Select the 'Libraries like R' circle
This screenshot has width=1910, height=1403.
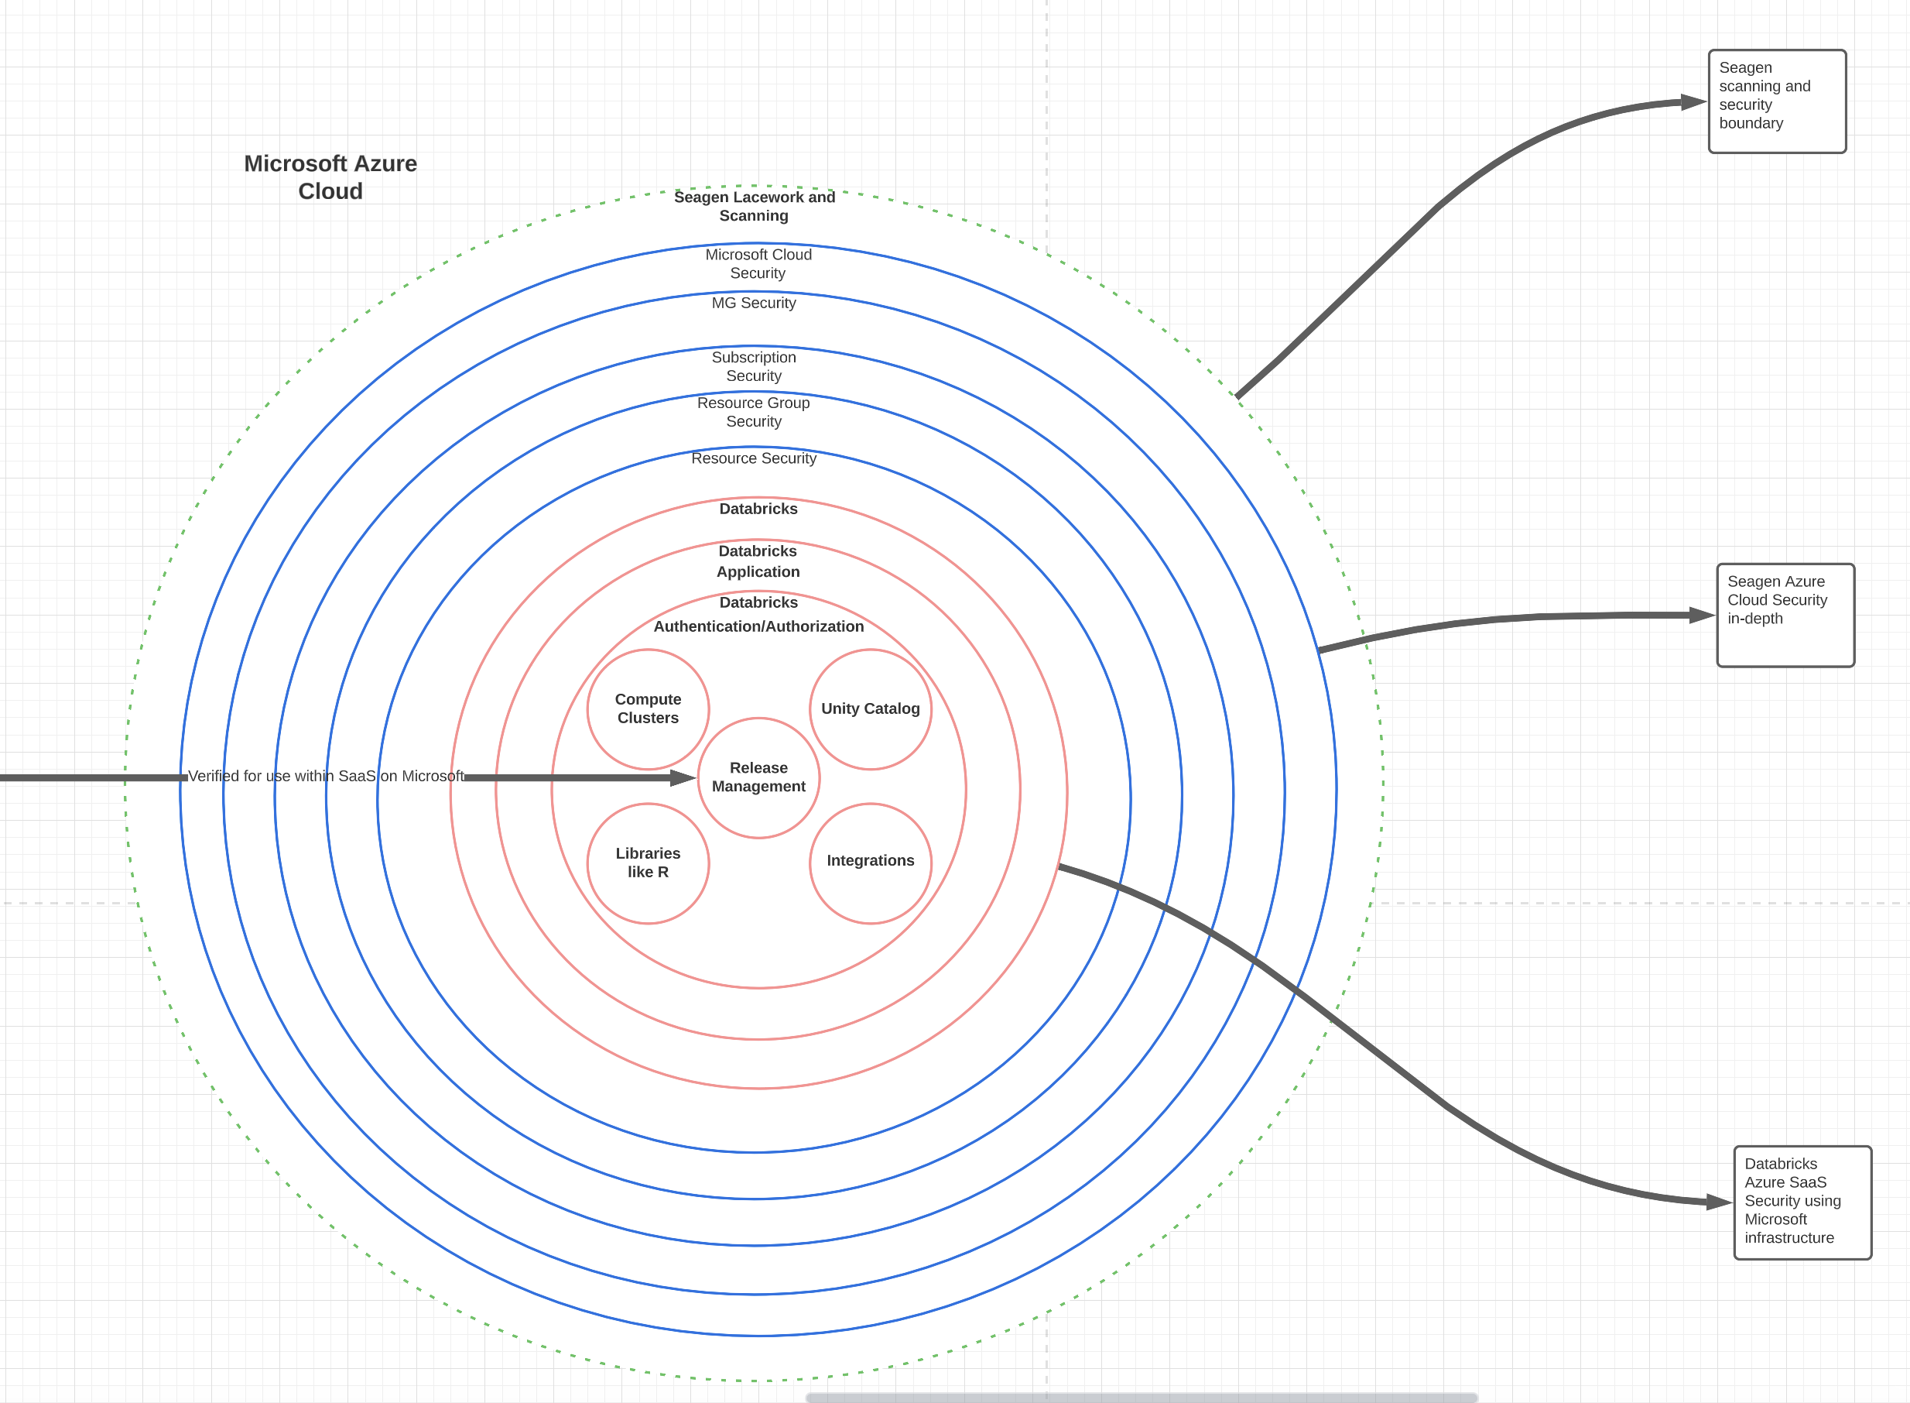648,863
